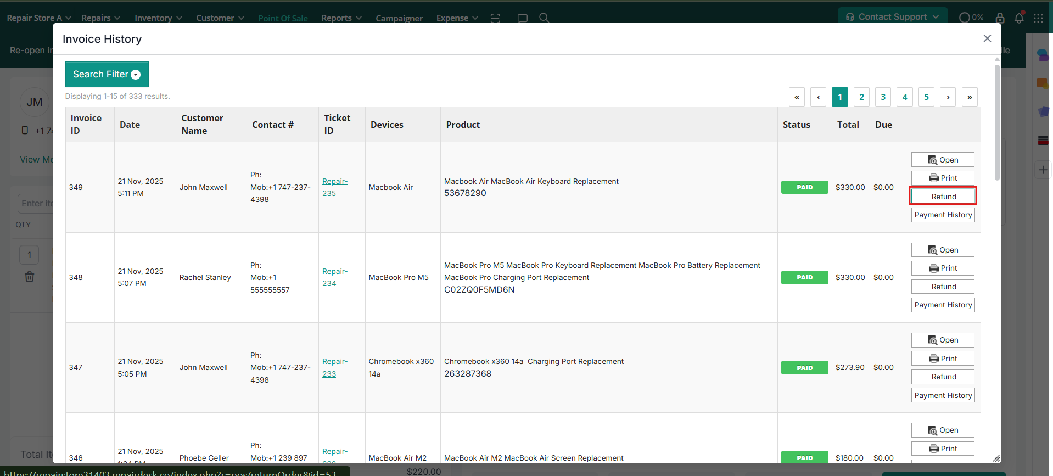
Task: Open the Expense menu
Action: pyautogui.click(x=457, y=18)
